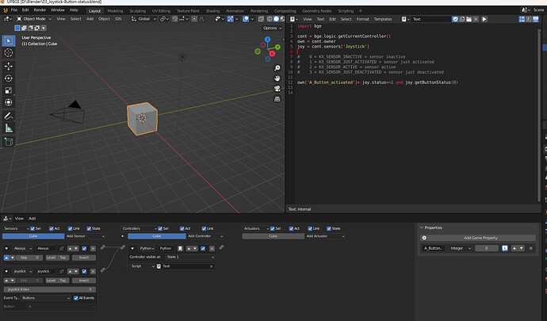
Task: Select the Select Box tool
Action: pos(9,41)
